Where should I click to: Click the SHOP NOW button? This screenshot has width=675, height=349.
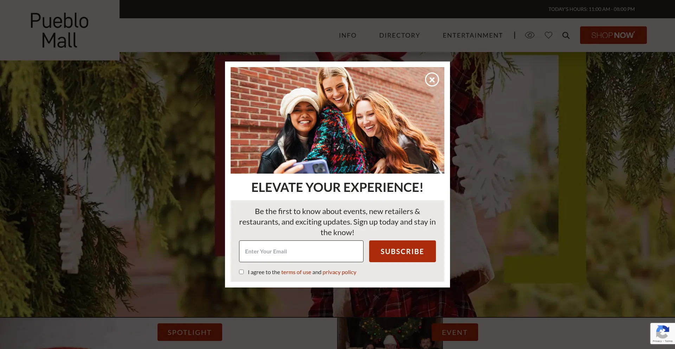coord(613,35)
